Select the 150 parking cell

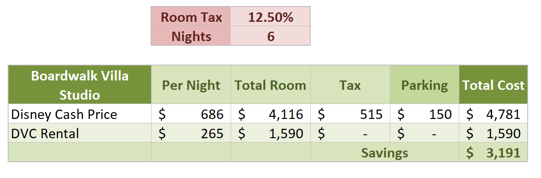425,114
